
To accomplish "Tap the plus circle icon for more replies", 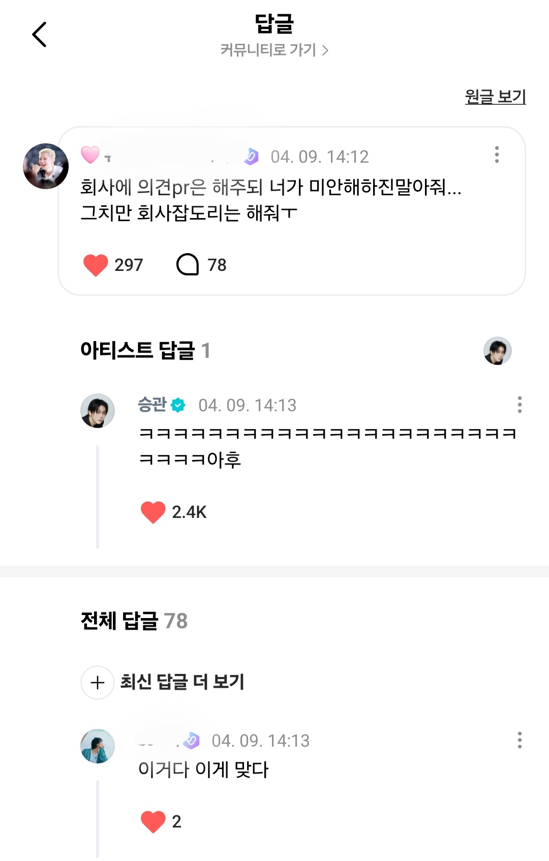I will pyautogui.click(x=98, y=683).
